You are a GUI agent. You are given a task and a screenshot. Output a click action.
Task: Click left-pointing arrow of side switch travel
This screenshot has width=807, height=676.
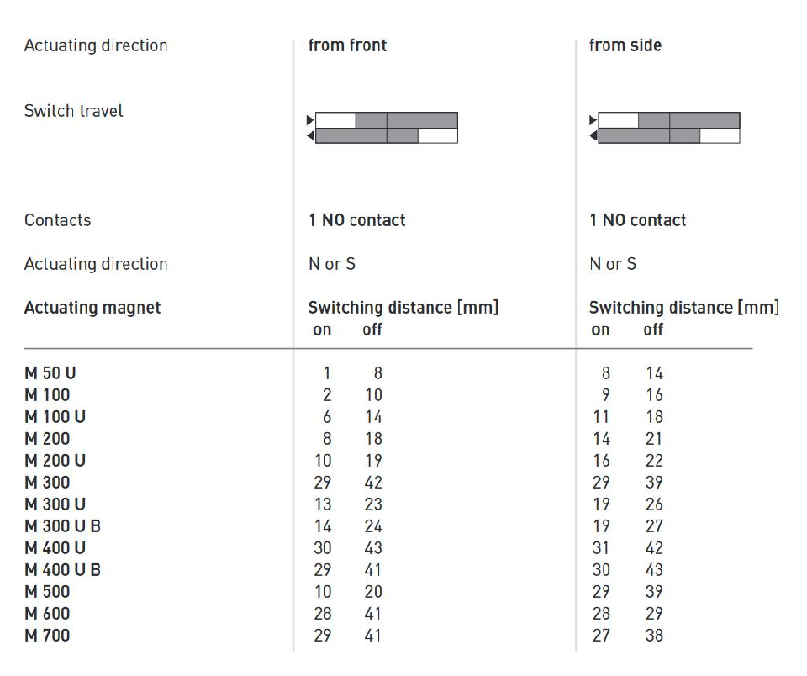click(x=593, y=135)
